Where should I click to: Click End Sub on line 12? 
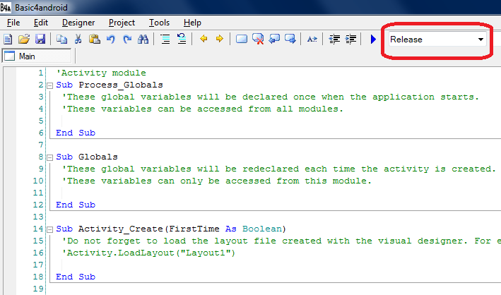[76, 205]
